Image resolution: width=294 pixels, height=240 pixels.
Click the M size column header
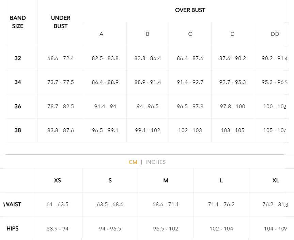166,180
